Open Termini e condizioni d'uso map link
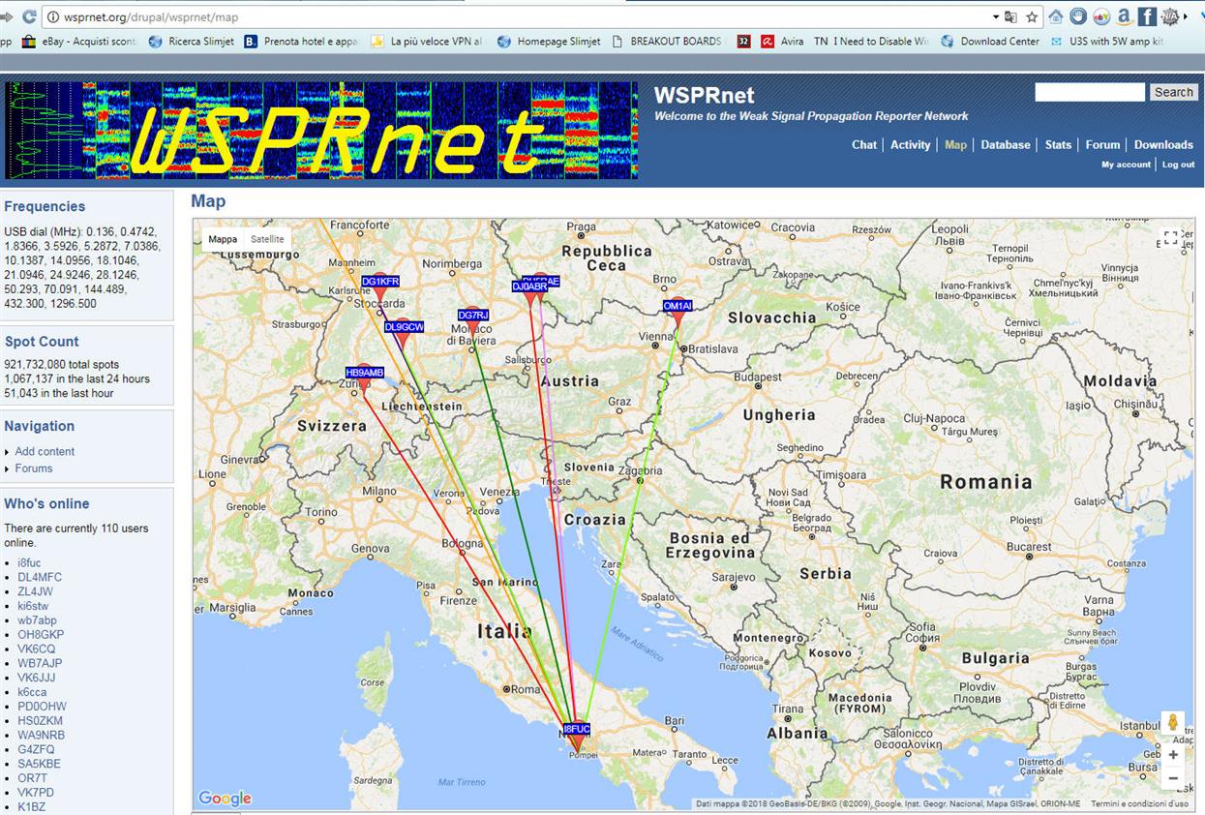This screenshot has height=815, width=1205. [x=1139, y=803]
